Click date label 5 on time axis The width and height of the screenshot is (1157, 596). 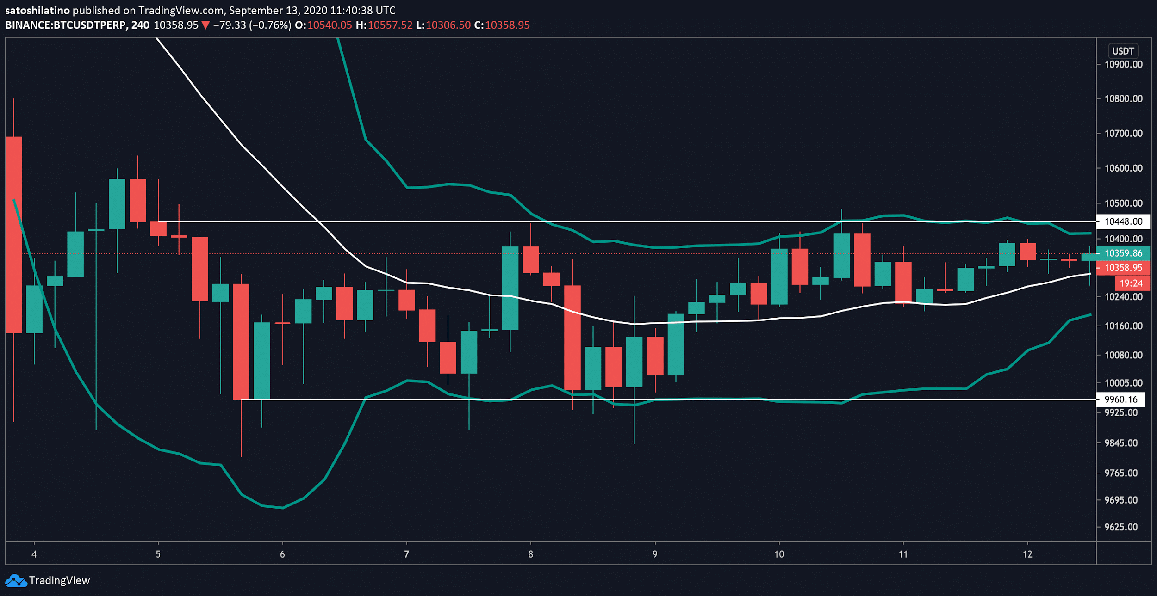point(158,554)
